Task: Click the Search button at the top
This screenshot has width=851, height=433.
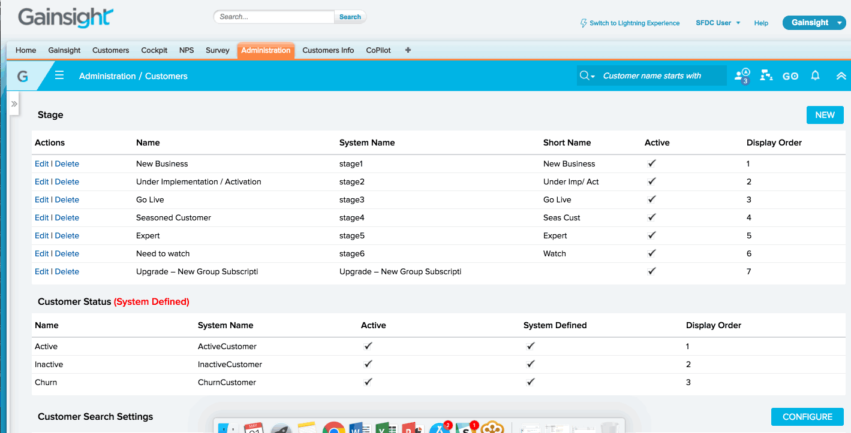Action: tap(350, 17)
